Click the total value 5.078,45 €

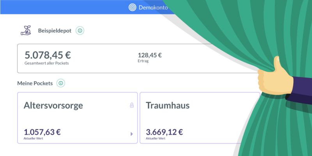click(x=48, y=55)
